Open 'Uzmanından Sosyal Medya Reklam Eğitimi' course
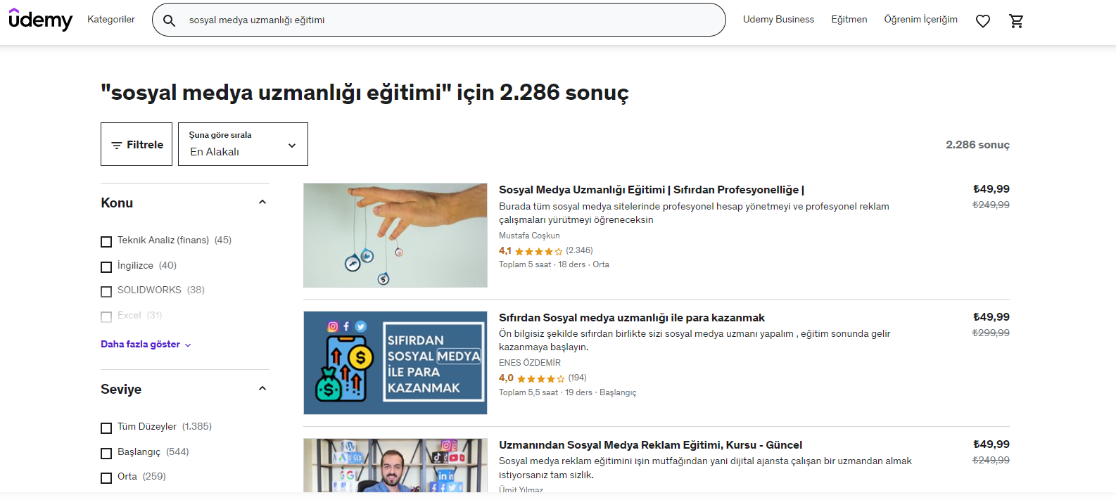This screenshot has height=500, width=1116. pyautogui.click(x=651, y=445)
